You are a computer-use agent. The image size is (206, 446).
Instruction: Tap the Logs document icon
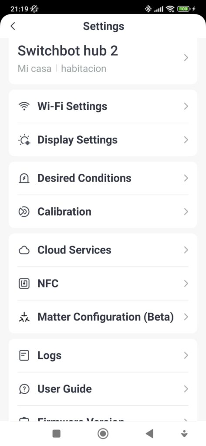24,355
